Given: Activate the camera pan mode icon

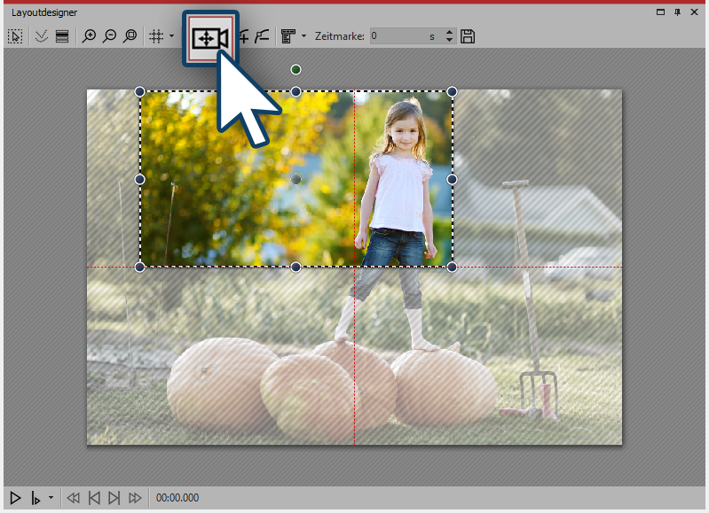Looking at the screenshot, I should [x=210, y=38].
